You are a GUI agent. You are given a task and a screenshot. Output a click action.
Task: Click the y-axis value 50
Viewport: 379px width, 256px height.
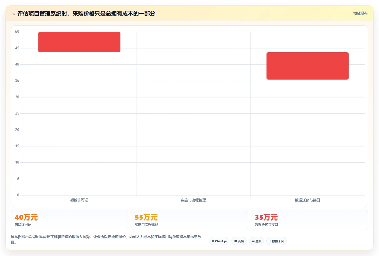[x=17, y=32]
